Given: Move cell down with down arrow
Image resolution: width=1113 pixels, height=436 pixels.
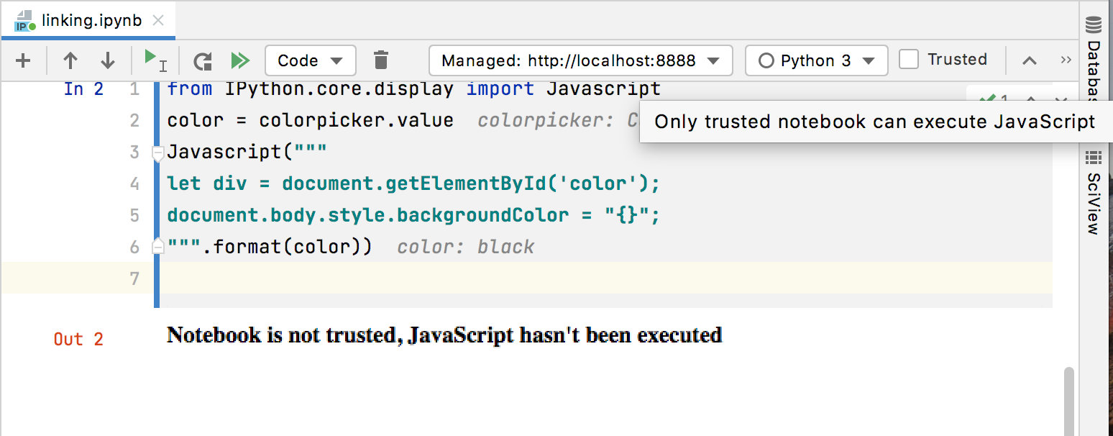Looking at the screenshot, I should 108,60.
